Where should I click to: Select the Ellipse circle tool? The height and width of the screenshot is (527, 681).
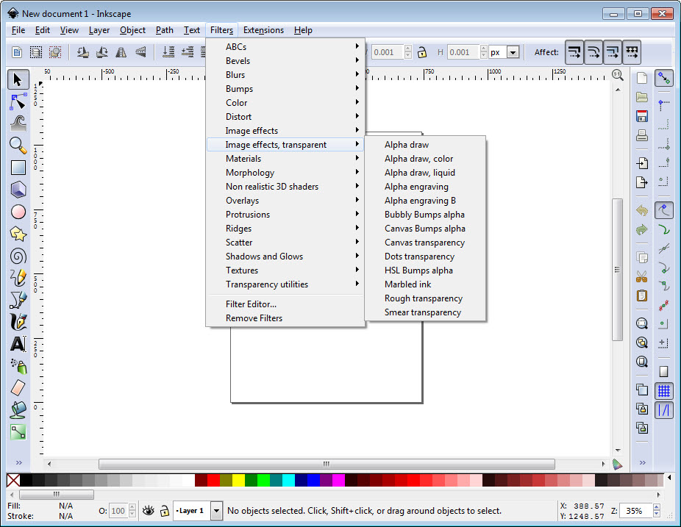18,212
